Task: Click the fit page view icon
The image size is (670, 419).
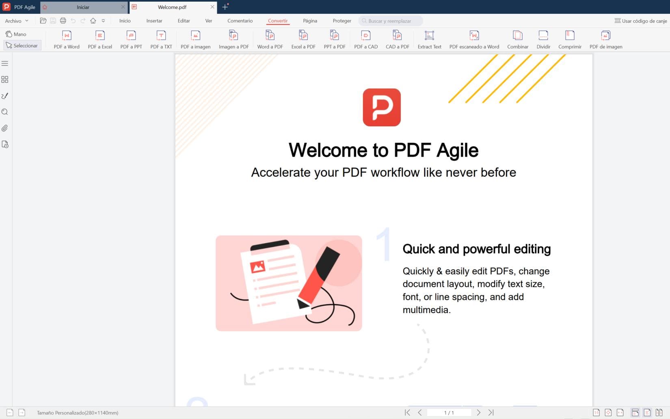Action: pos(608,413)
